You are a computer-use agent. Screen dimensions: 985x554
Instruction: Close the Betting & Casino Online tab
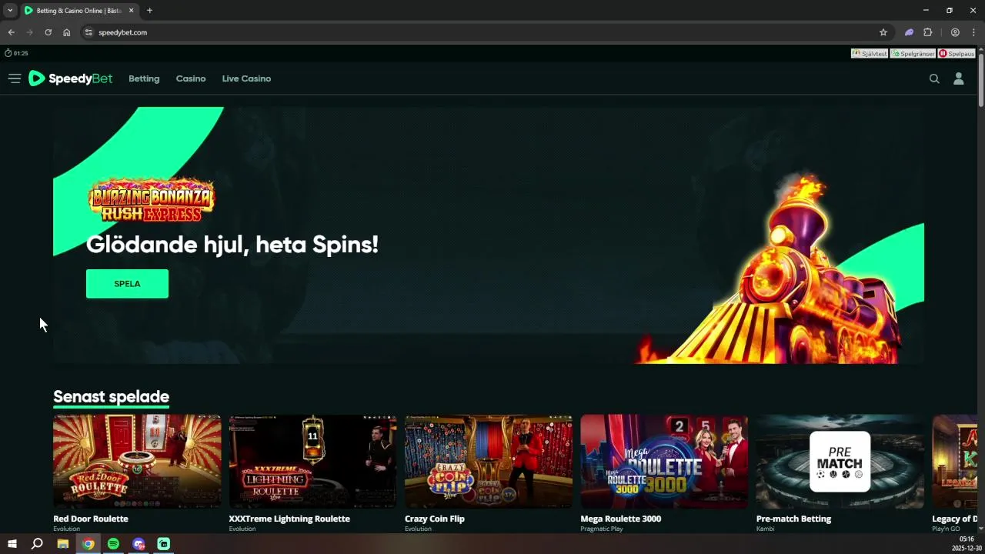pyautogui.click(x=132, y=11)
